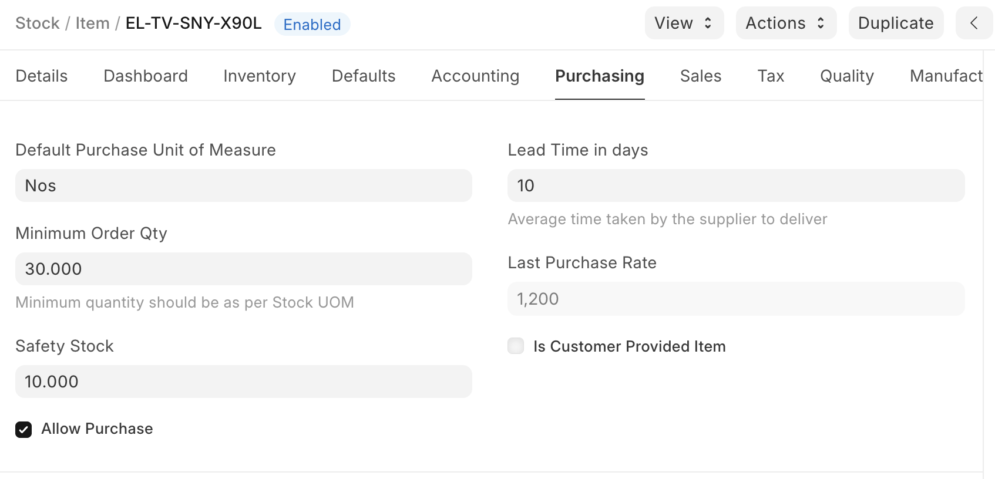Expand the Actions dropdown menu

[x=785, y=23]
